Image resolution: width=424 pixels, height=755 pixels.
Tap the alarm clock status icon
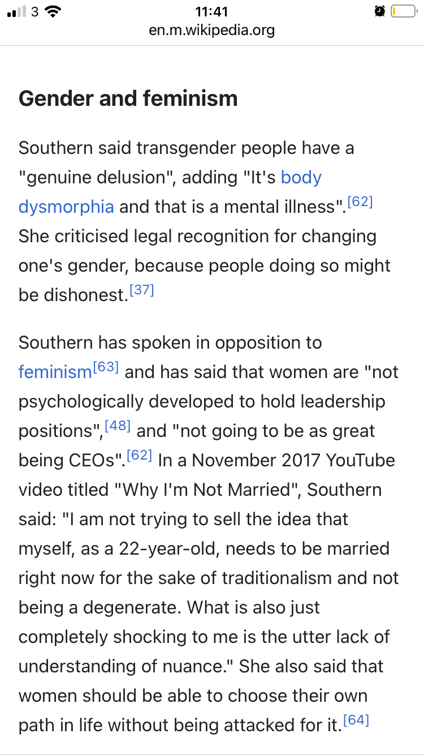380,11
